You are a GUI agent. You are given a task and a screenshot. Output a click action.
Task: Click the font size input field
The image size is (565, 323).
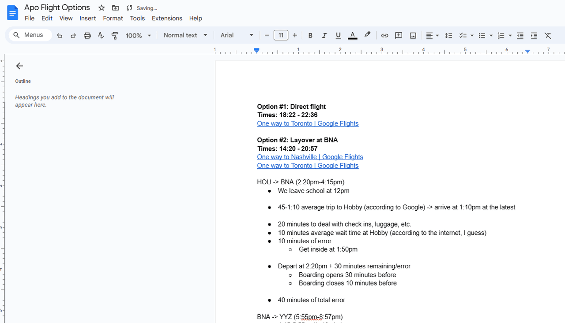click(281, 35)
